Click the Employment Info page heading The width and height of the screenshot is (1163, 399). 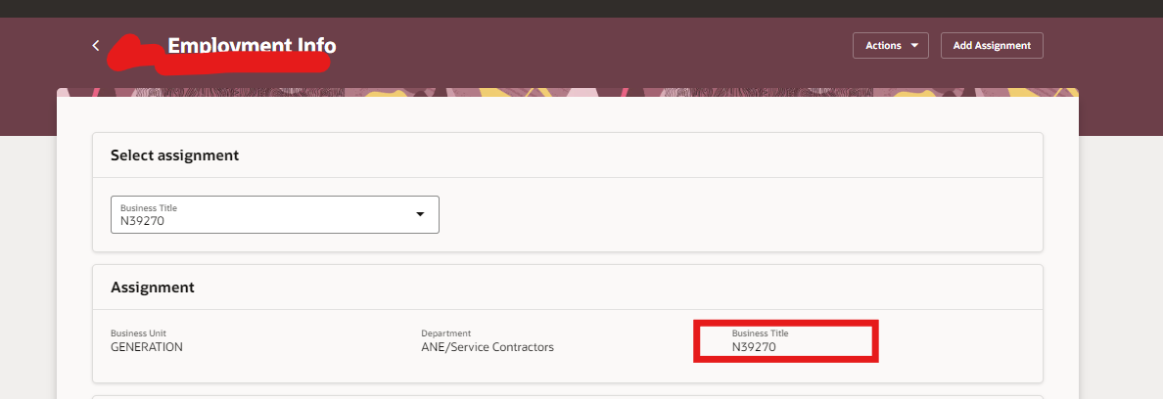(252, 46)
